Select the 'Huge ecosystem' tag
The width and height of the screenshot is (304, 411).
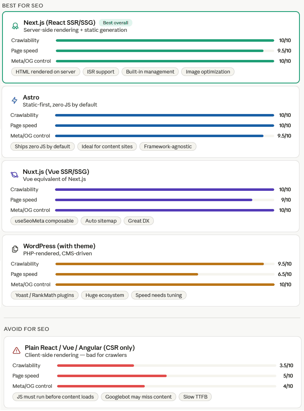[105, 295]
